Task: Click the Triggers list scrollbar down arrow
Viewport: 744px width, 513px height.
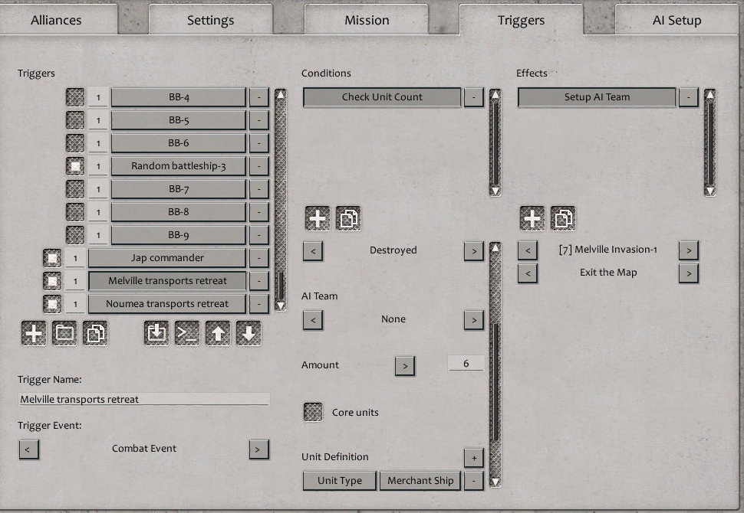Action: (x=281, y=306)
